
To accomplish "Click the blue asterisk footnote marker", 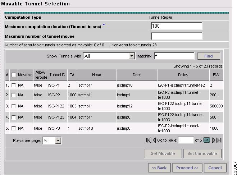I will [x=104, y=25].
